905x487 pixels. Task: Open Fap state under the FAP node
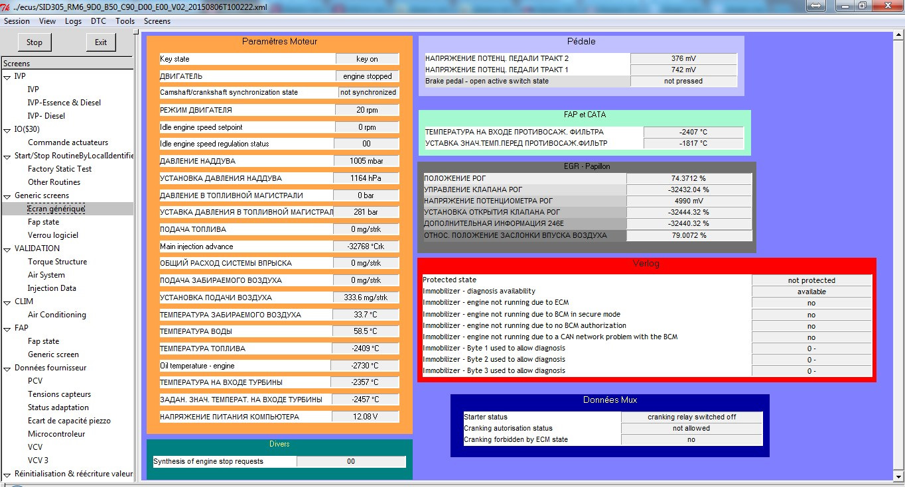44,341
